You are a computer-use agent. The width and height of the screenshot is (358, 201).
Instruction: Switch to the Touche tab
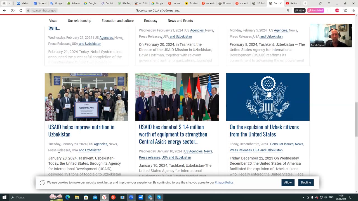click(x=192, y=3)
